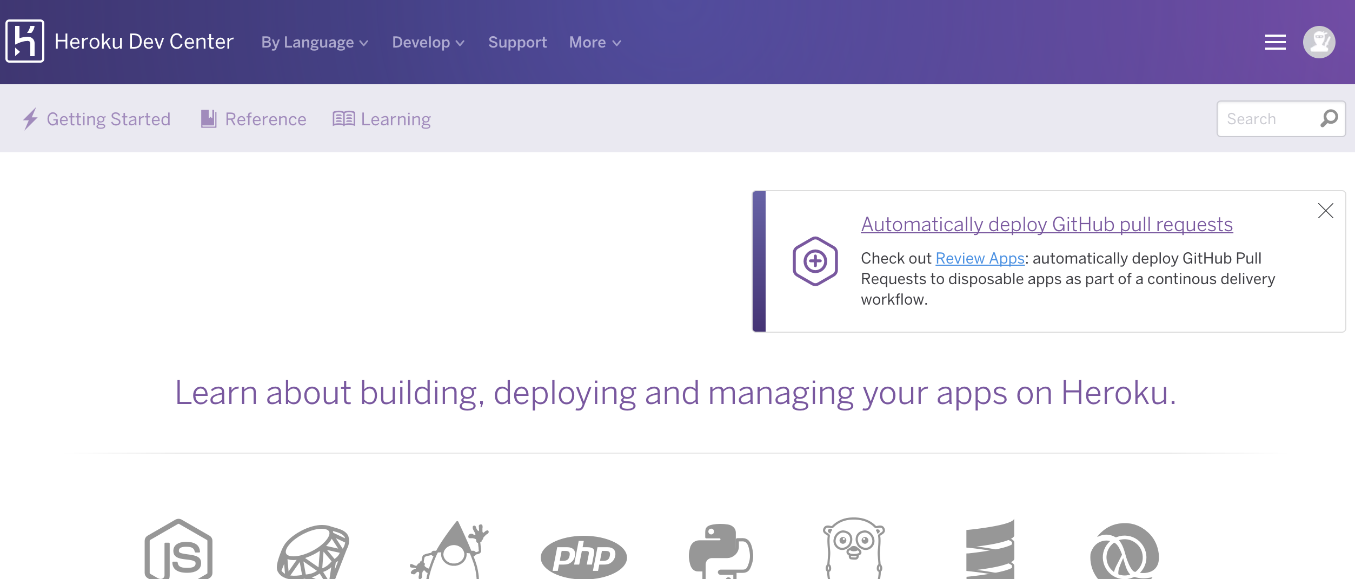Click the 'Learn about building, deploying' headline
The width and height of the screenshot is (1355, 579).
pos(675,393)
